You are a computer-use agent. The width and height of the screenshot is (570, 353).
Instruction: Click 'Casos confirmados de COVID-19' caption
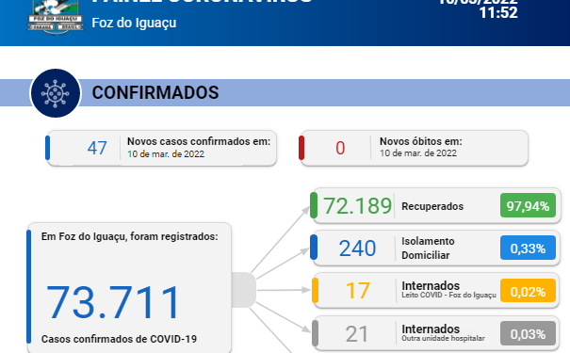click(119, 339)
